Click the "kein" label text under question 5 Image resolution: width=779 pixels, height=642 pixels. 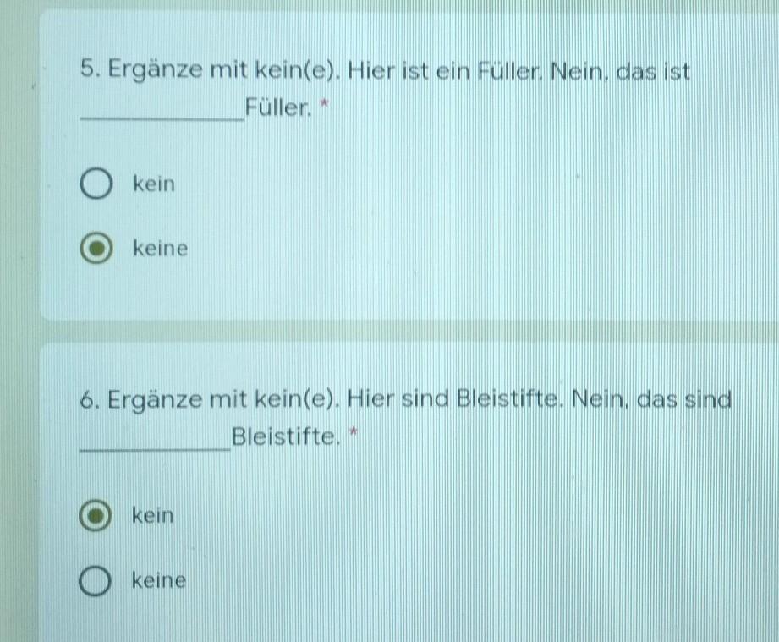click(x=154, y=184)
